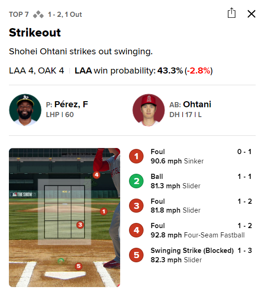This screenshot has height=296, width=266.
Task: Click the Pérez, F pitcher name
Action: pyautogui.click(x=71, y=104)
